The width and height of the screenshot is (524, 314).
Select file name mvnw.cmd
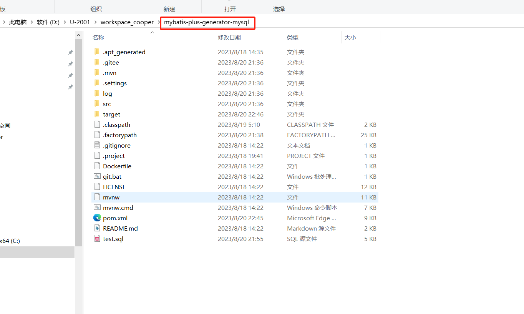click(x=118, y=208)
